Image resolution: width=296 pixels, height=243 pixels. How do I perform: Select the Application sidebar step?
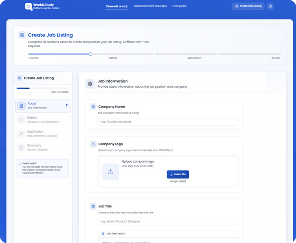(43, 134)
